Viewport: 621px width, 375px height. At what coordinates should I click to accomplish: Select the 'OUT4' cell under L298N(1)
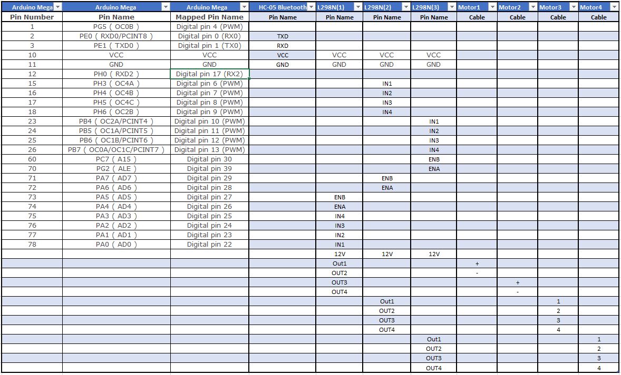point(339,292)
